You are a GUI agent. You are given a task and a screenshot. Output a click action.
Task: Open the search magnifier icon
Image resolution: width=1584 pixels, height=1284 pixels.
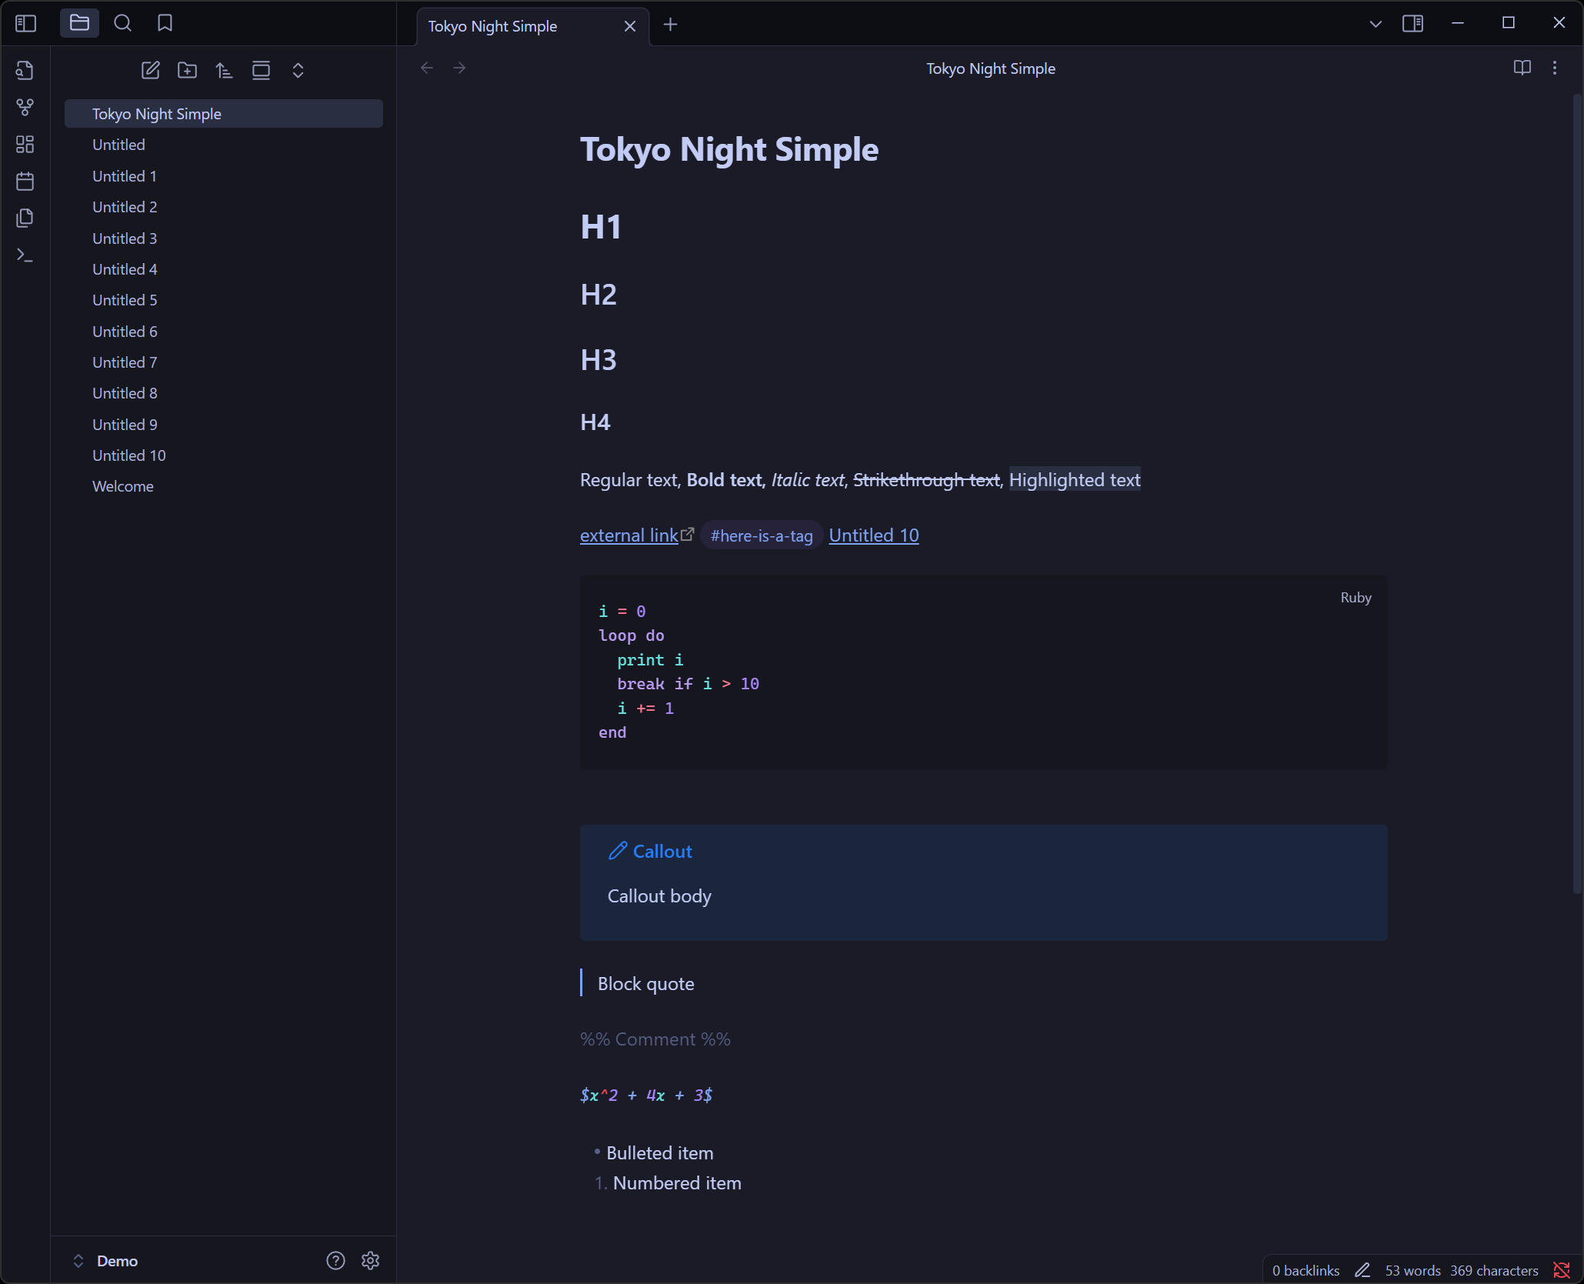tap(122, 23)
